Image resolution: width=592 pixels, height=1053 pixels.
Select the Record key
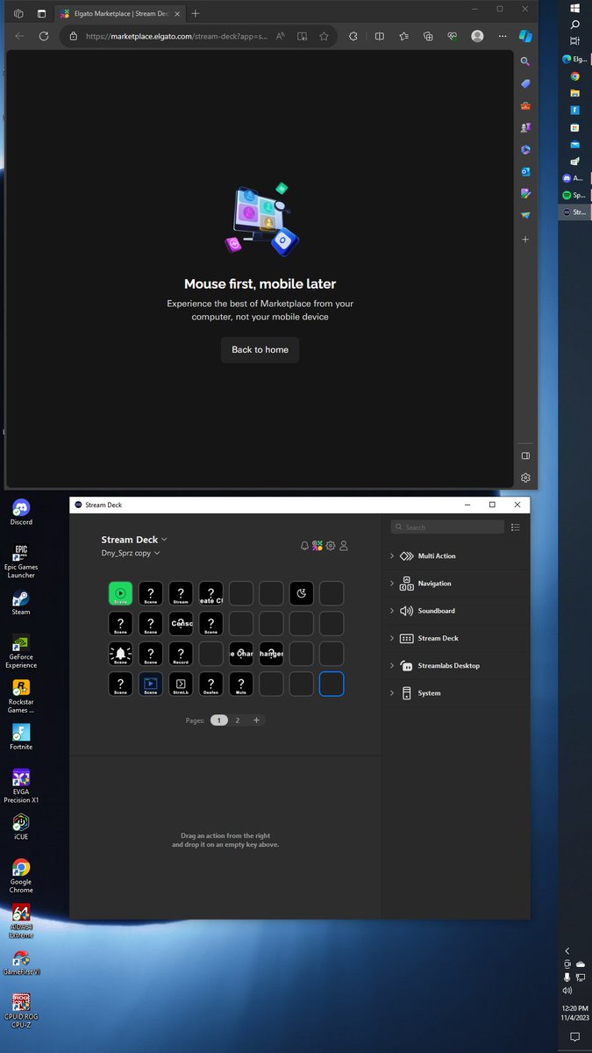[x=181, y=654]
